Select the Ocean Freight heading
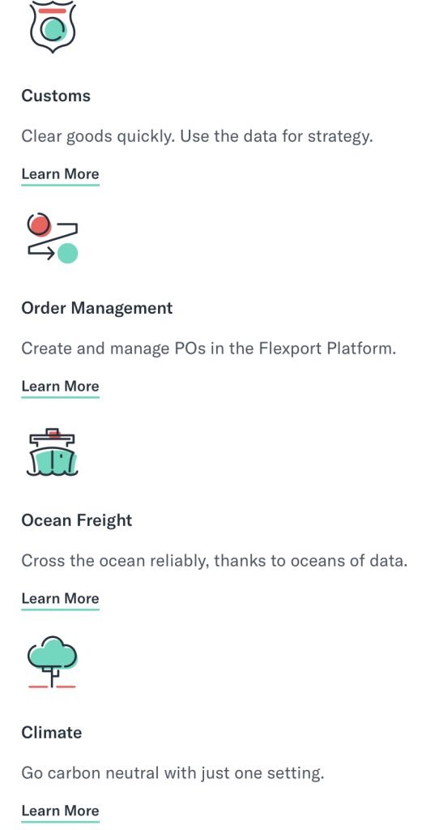 tap(77, 520)
